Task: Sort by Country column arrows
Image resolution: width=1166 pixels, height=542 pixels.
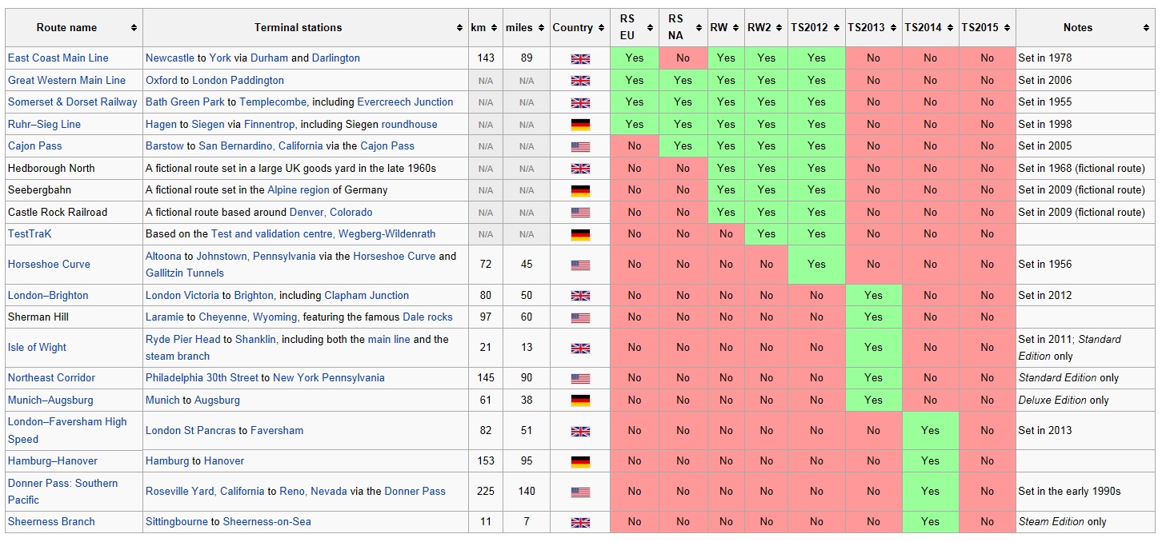Action: tap(601, 28)
